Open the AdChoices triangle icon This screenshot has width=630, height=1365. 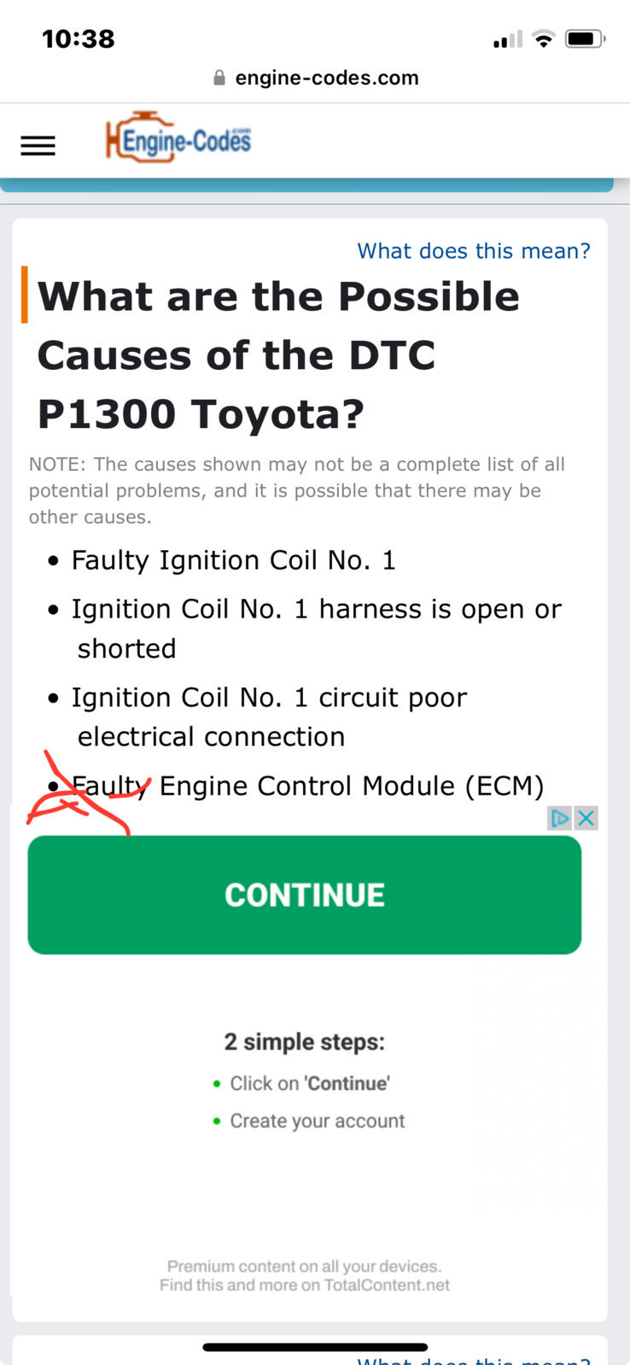coord(559,818)
